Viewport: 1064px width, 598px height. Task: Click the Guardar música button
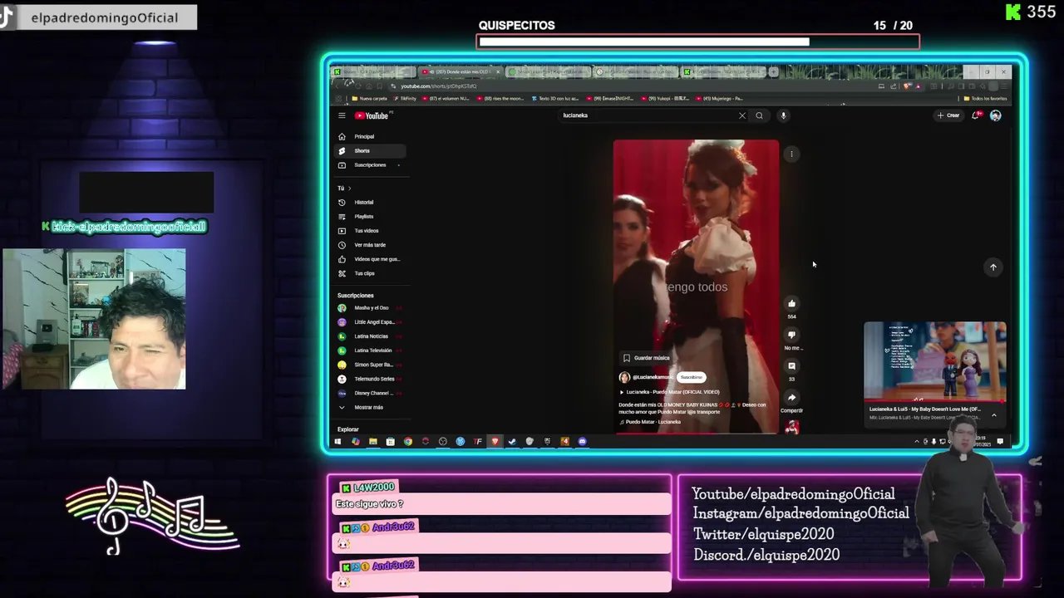[647, 358]
